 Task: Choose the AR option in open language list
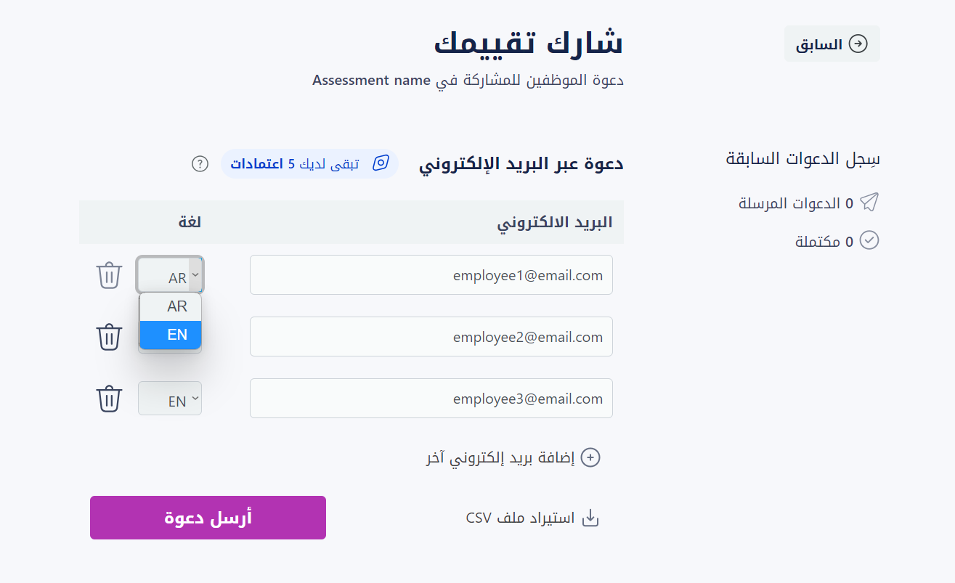(171, 306)
